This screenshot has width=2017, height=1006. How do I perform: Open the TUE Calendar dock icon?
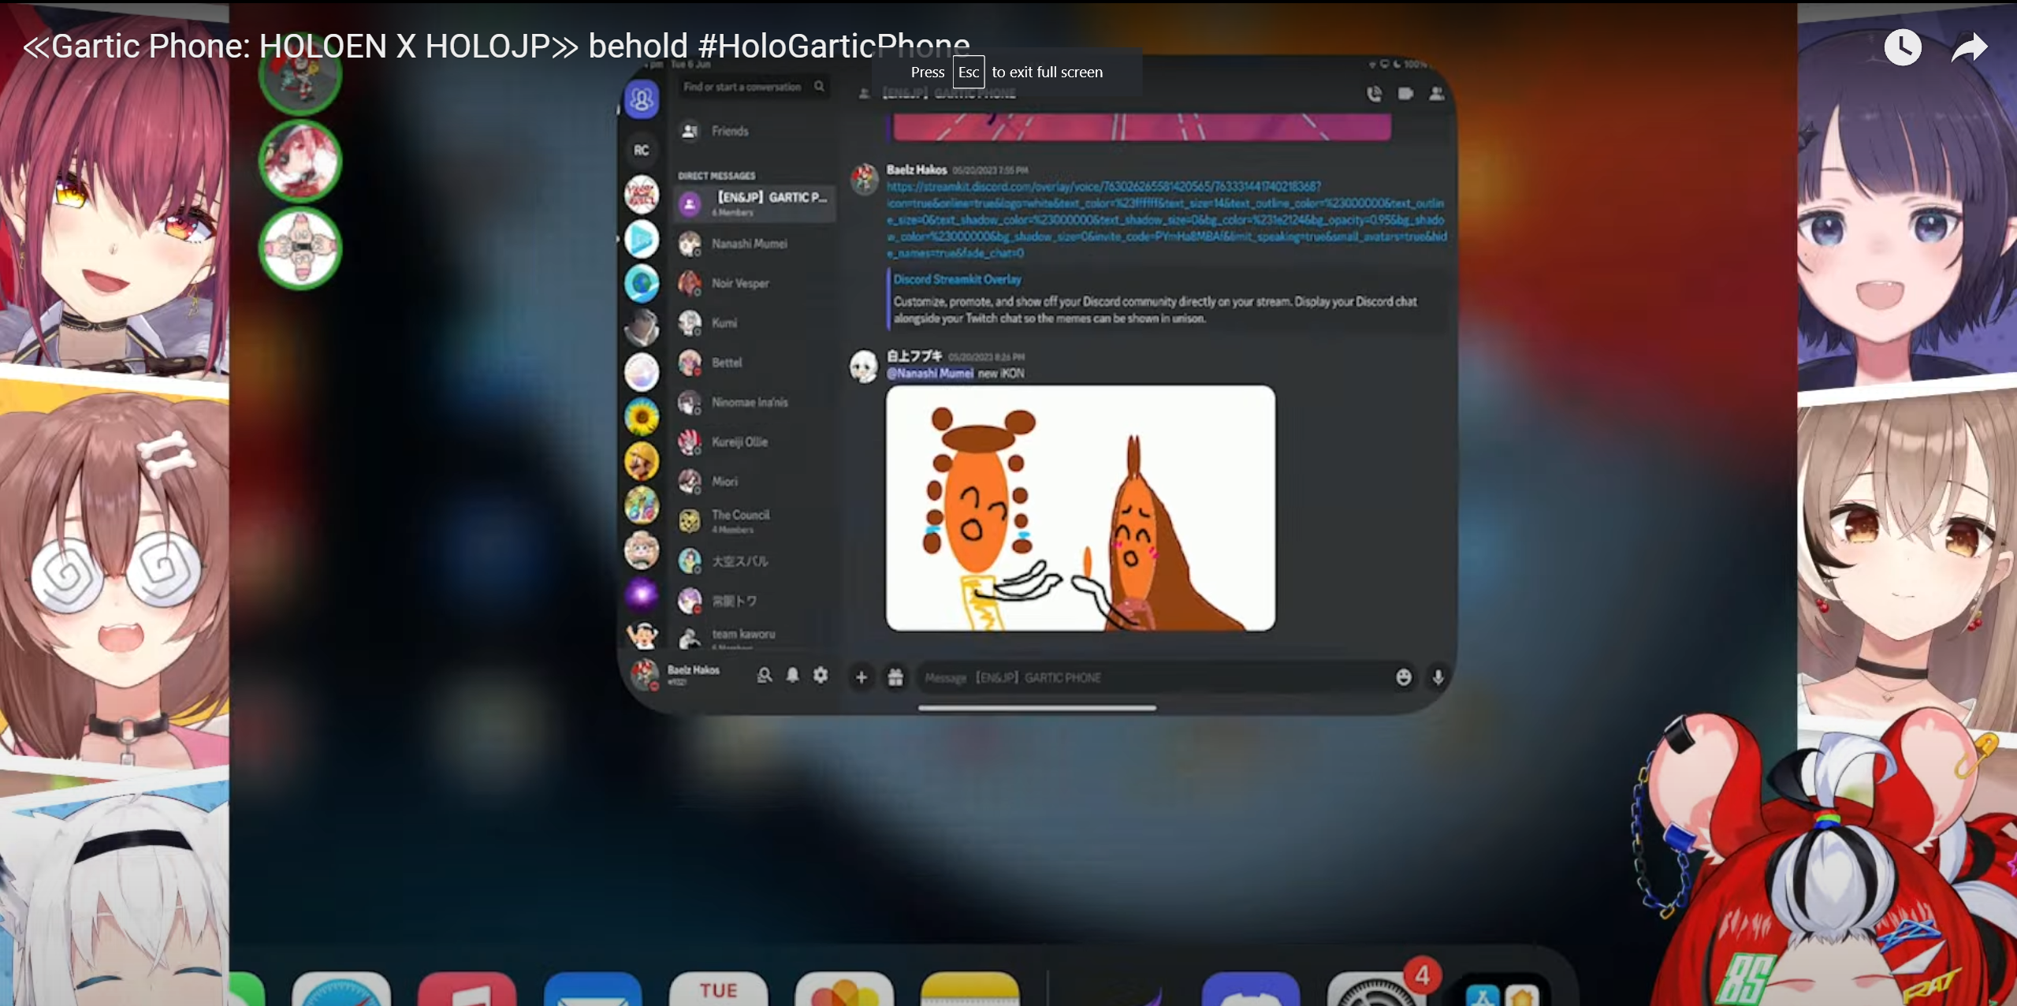(719, 989)
